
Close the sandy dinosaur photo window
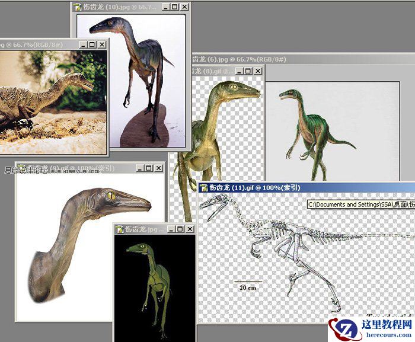click(101, 44)
